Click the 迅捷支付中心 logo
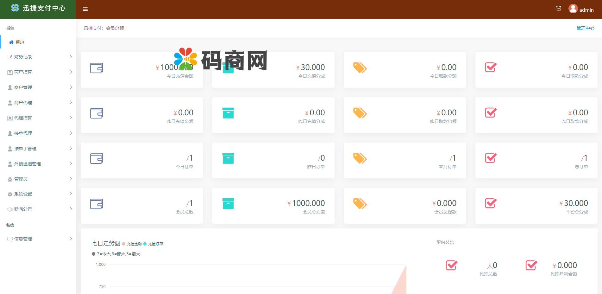 coord(38,8)
